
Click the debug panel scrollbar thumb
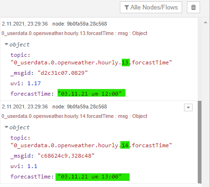click(200, 142)
